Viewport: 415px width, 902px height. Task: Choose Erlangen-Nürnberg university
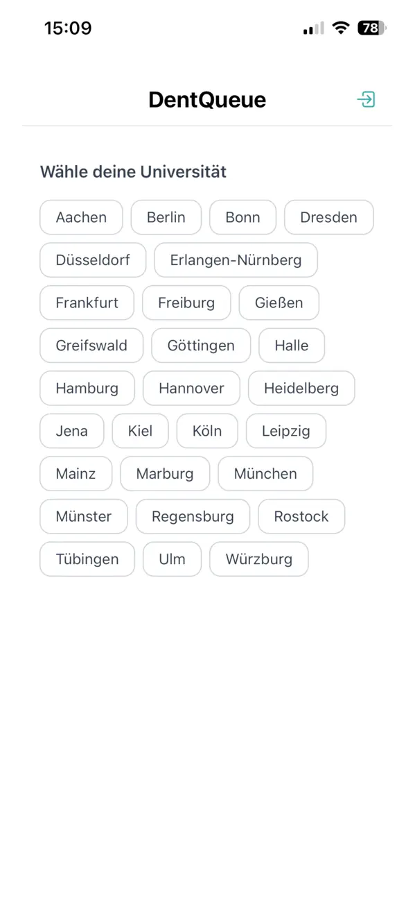coord(236,260)
